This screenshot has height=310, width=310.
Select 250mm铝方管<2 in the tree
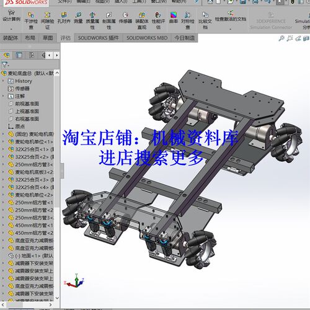point(30,210)
